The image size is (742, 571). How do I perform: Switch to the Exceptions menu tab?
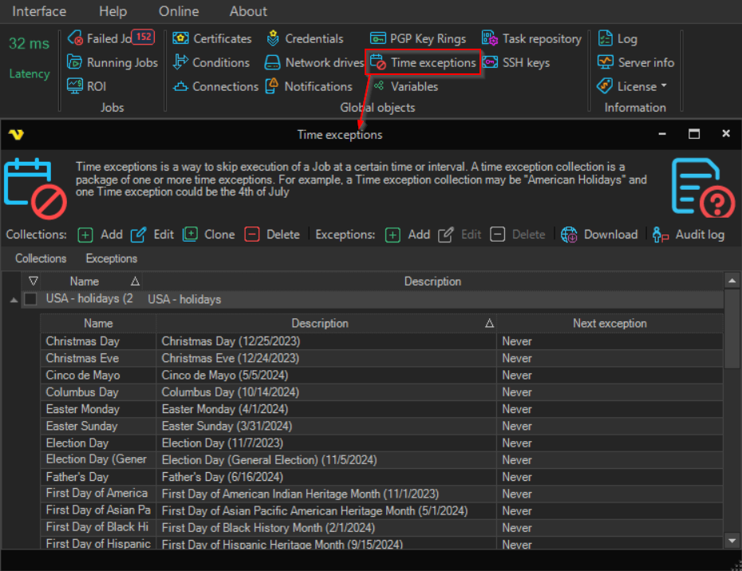point(111,258)
